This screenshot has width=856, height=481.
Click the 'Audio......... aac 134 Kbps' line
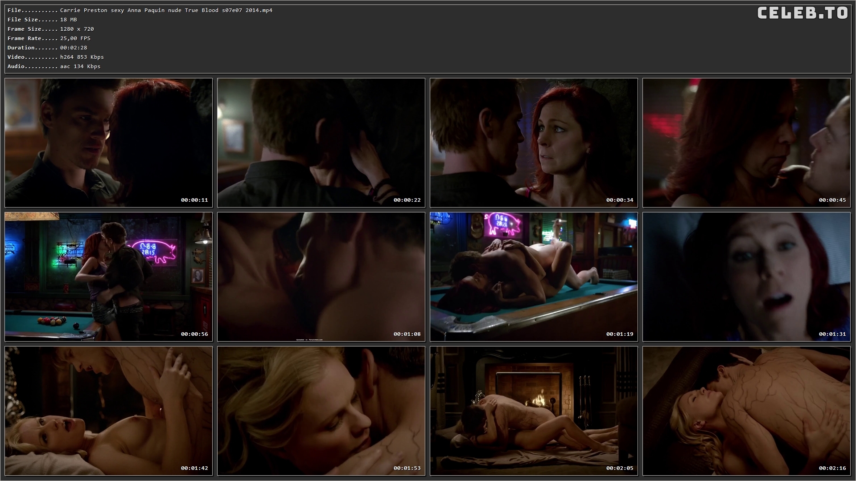point(54,66)
